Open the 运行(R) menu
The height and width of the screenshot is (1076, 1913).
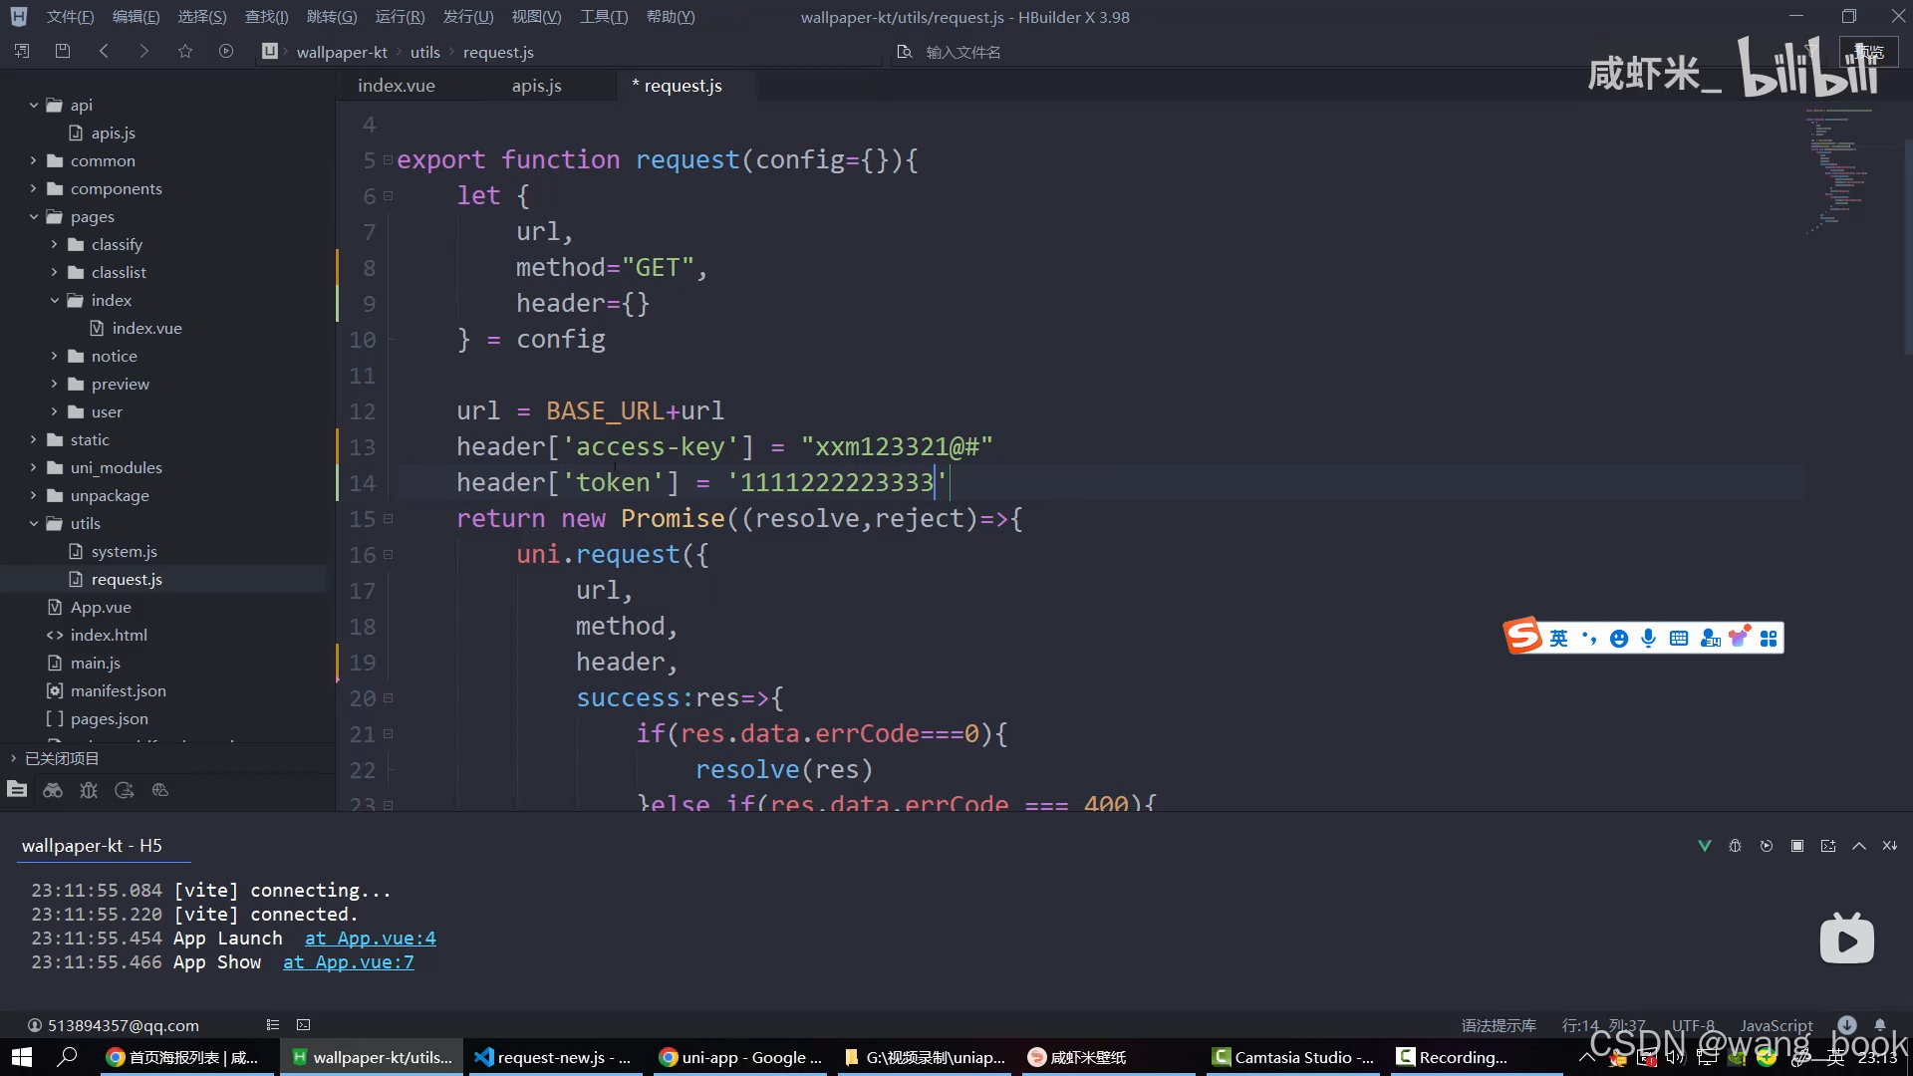coord(400,17)
